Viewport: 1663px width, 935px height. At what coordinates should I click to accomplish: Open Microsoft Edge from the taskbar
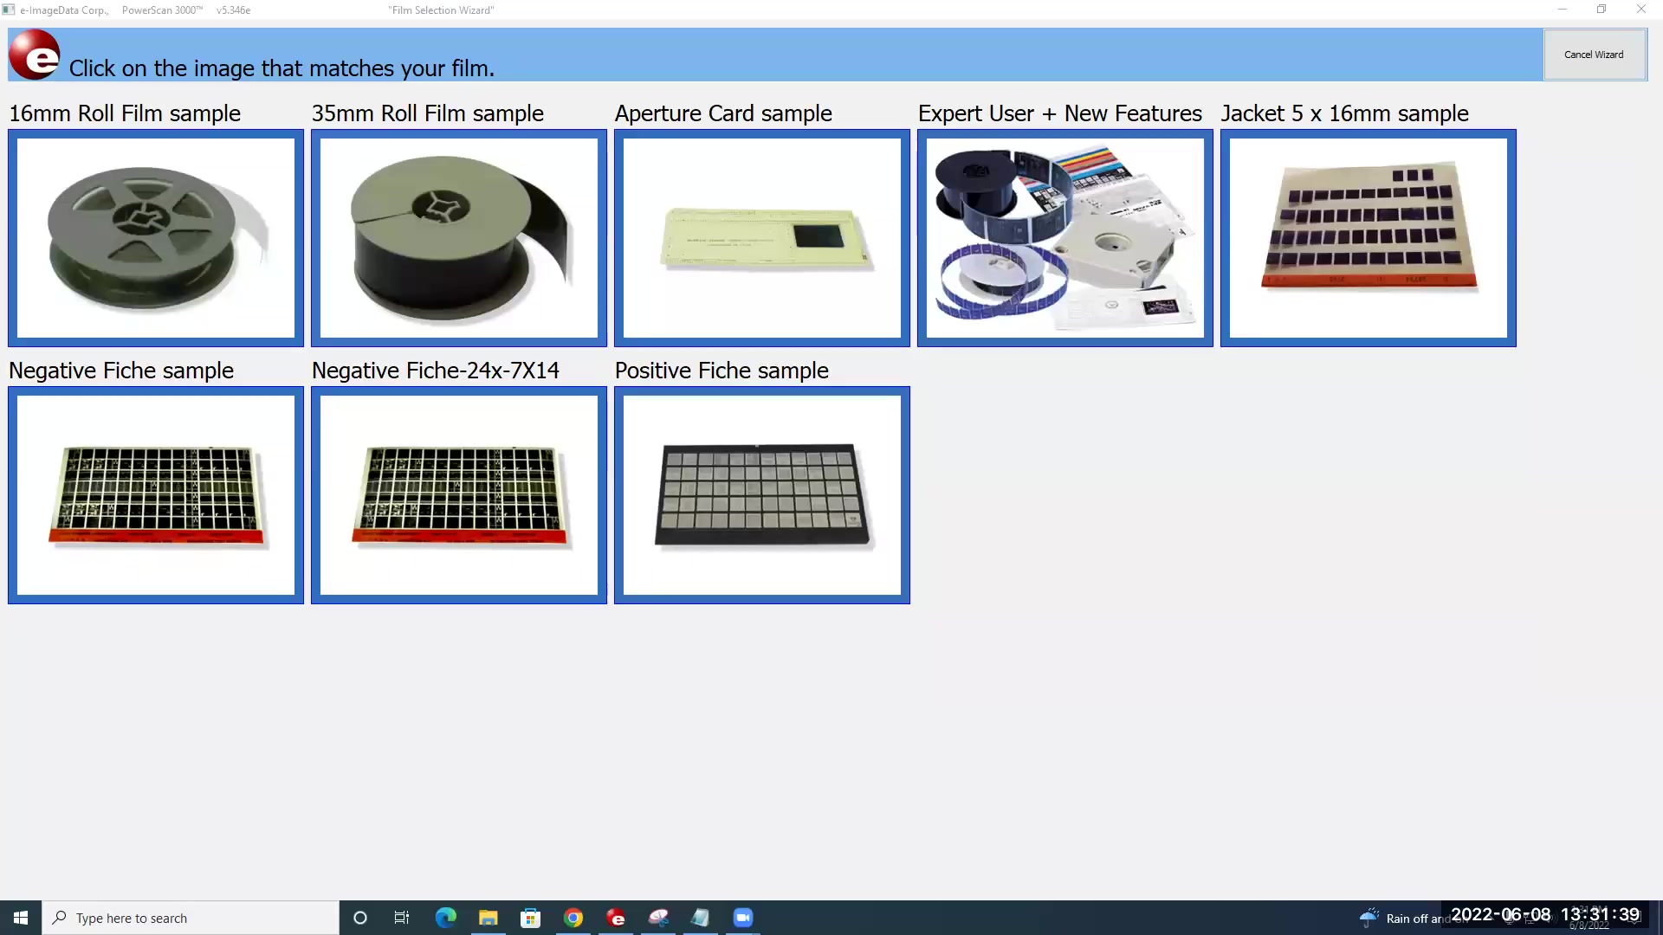(x=445, y=917)
